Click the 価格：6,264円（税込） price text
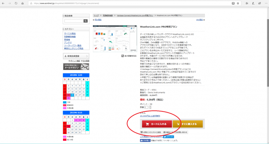 point(151,100)
